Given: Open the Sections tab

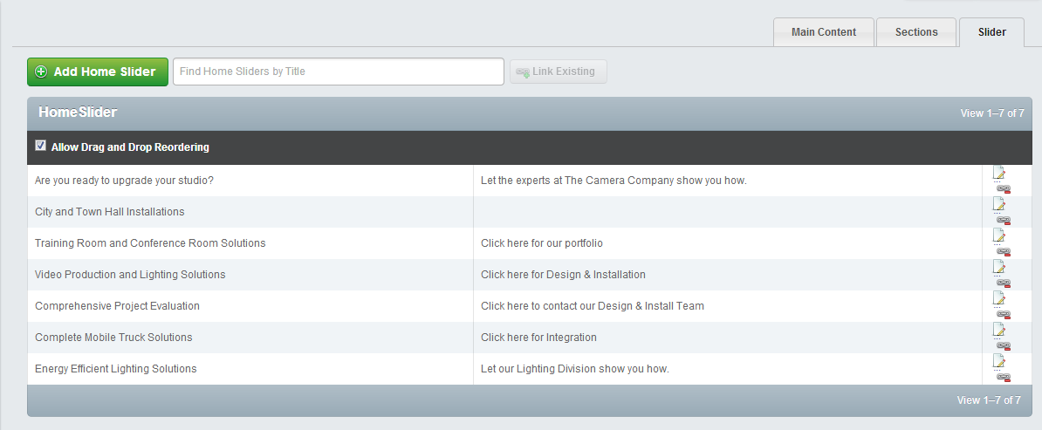Looking at the screenshot, I should (x=915, y=32).
